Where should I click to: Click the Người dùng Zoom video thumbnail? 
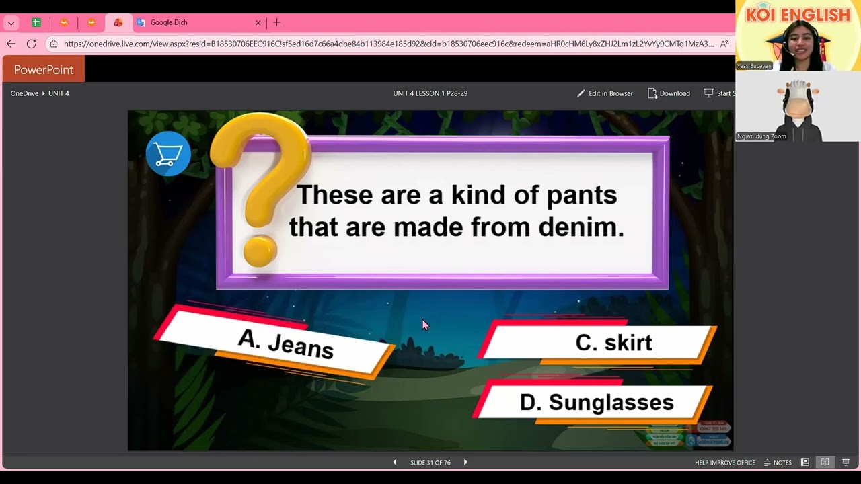(x=798, y=106)
